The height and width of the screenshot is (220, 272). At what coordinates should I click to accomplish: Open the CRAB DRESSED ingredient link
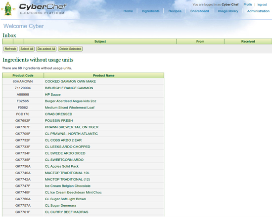pyautogui.click(x=58, y=114)
